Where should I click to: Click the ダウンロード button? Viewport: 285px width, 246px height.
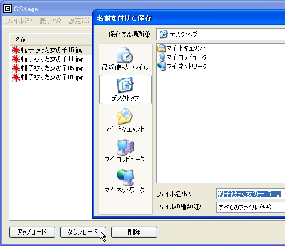click(x=83, y=232)
